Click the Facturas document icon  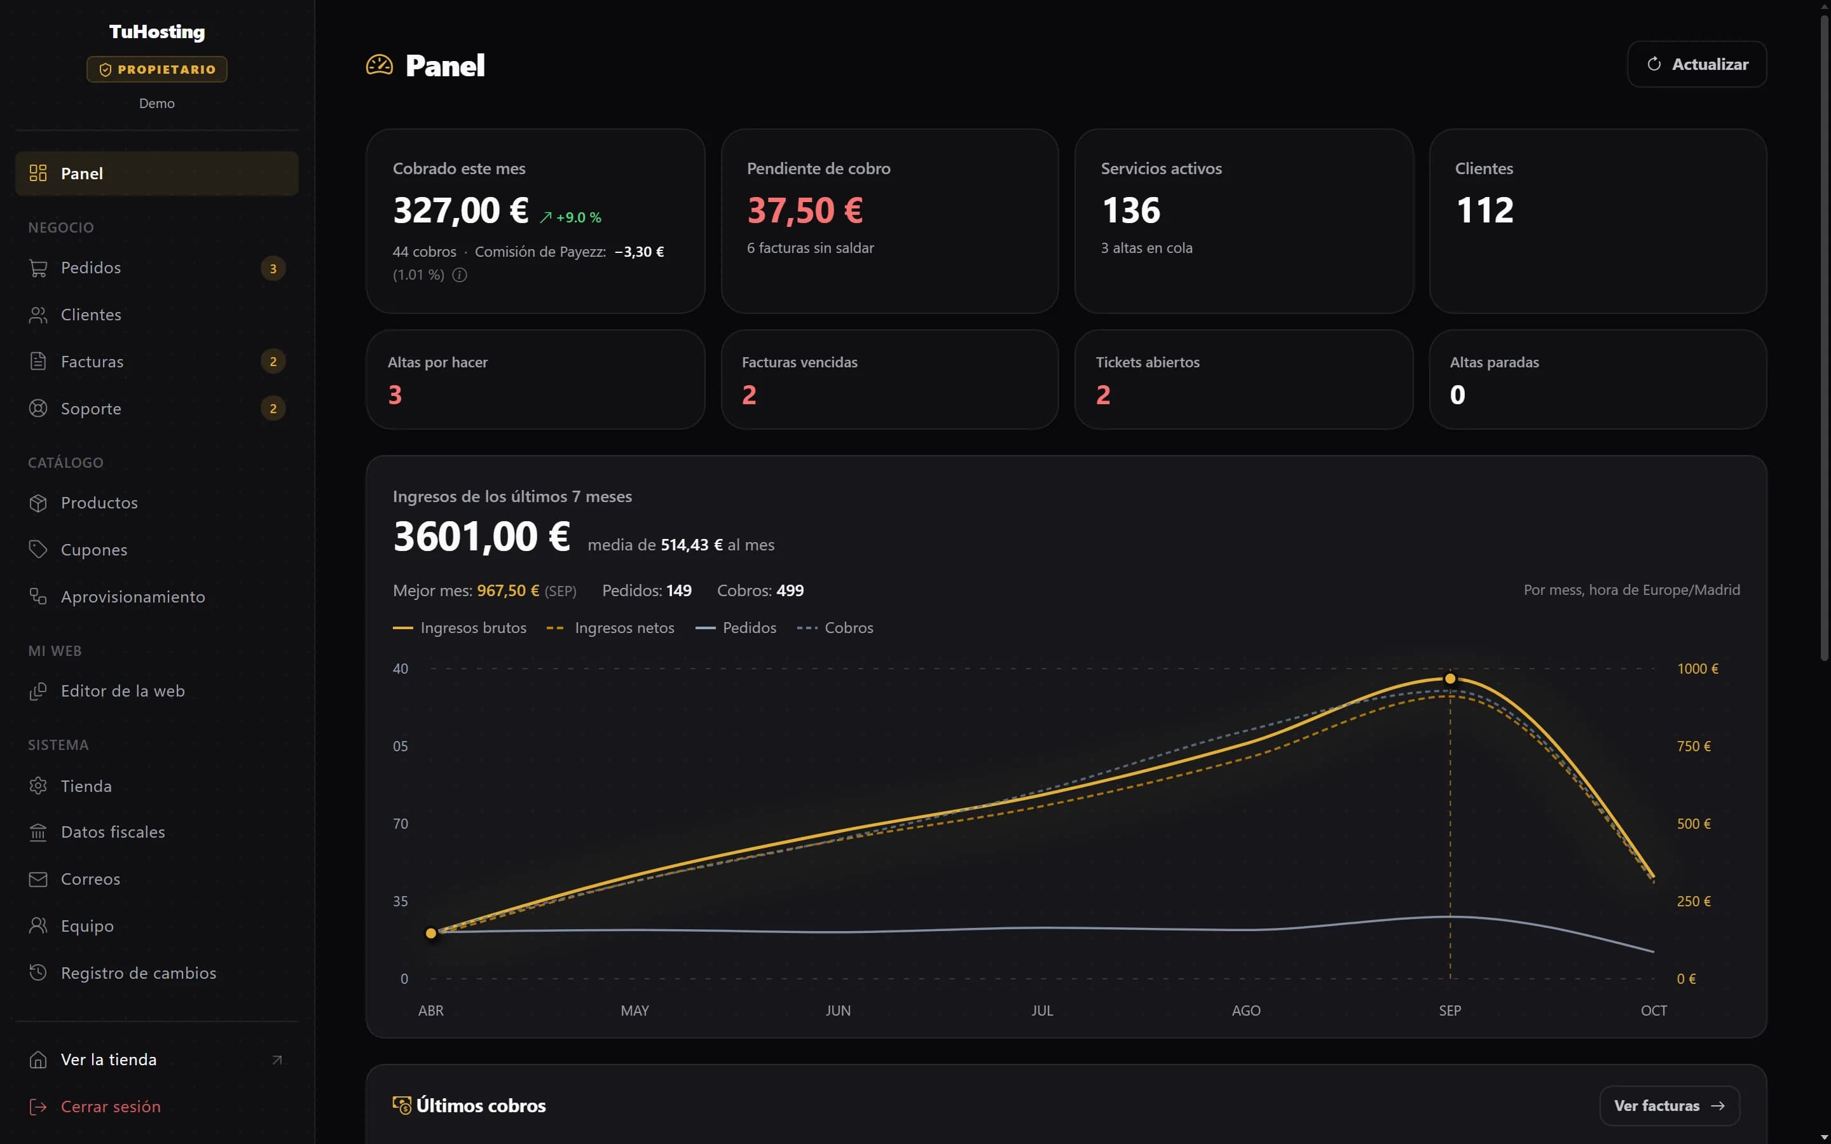38,362
